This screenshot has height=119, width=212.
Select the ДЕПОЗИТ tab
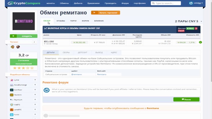82,53
